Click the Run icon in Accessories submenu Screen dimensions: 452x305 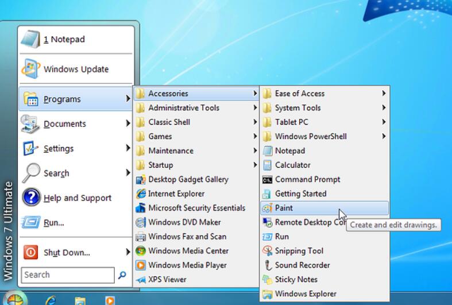click(x=267, y=237)
